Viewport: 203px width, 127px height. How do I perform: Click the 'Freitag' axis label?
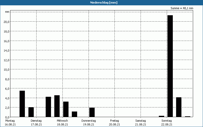pyautogui.click(x=114, y=121)
